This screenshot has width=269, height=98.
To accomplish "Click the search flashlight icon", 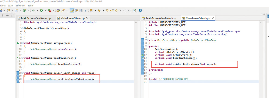I will tap(63, 10).
